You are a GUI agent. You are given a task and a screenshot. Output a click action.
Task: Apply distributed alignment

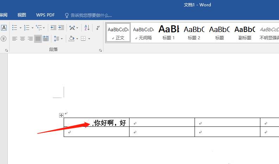coord(46,39)
